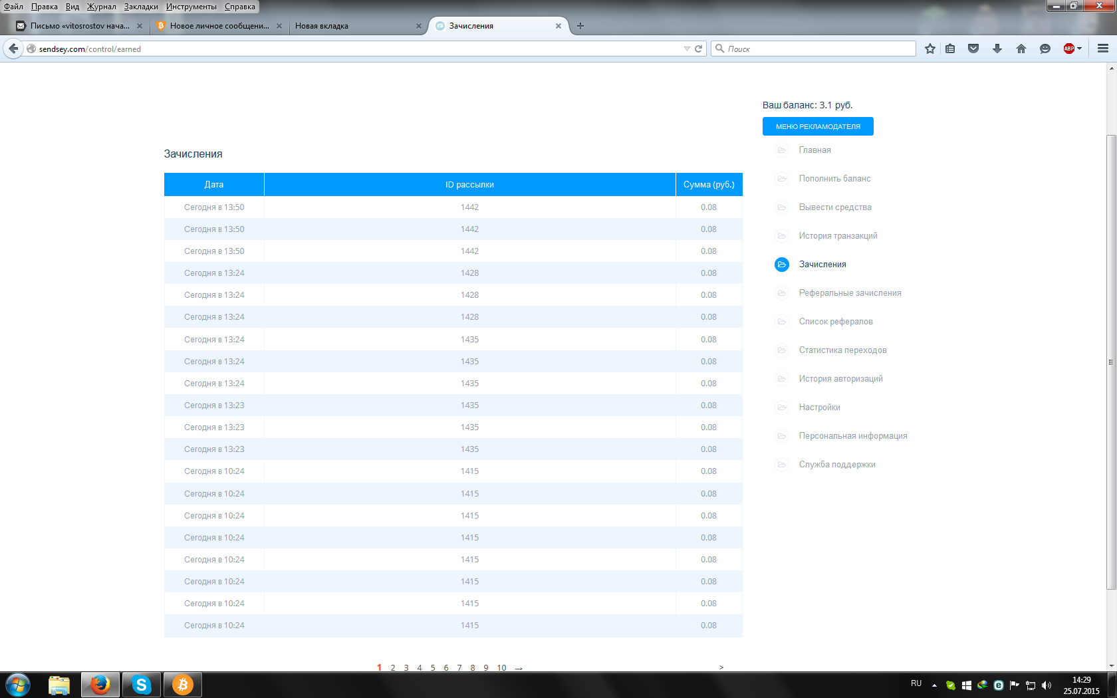The height and width of the screenshot is (698, 1117).
Task: Click the volume speaker tray icon
Action: point(1047,685)
